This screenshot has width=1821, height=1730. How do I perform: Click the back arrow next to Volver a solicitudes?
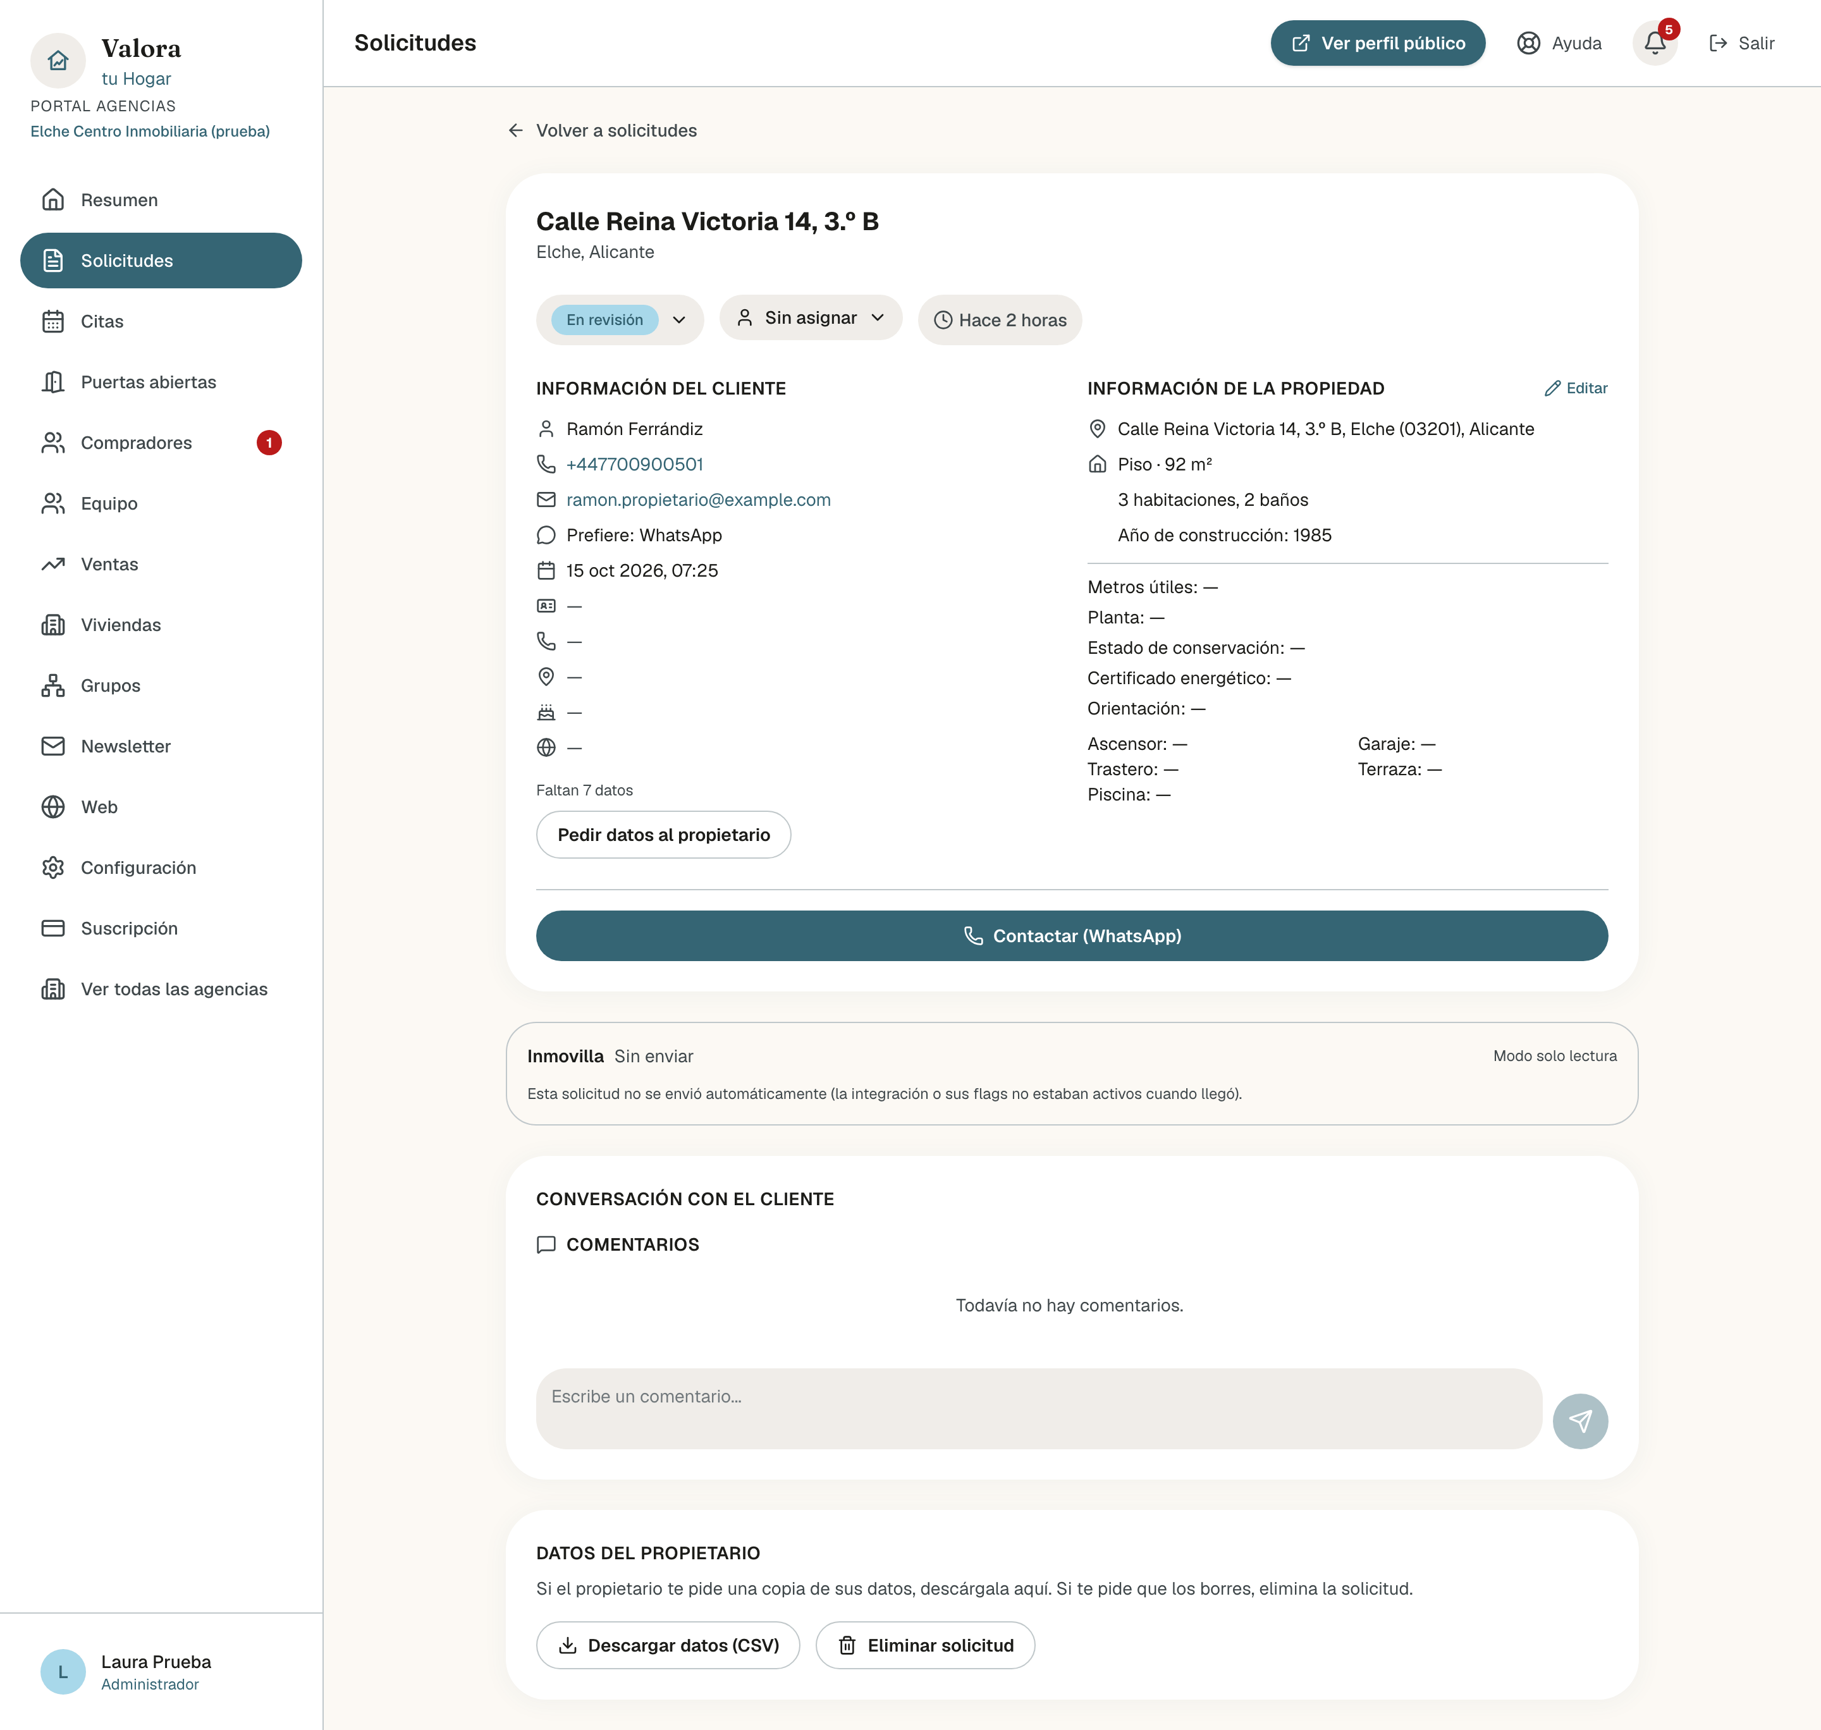pos(515,131)
